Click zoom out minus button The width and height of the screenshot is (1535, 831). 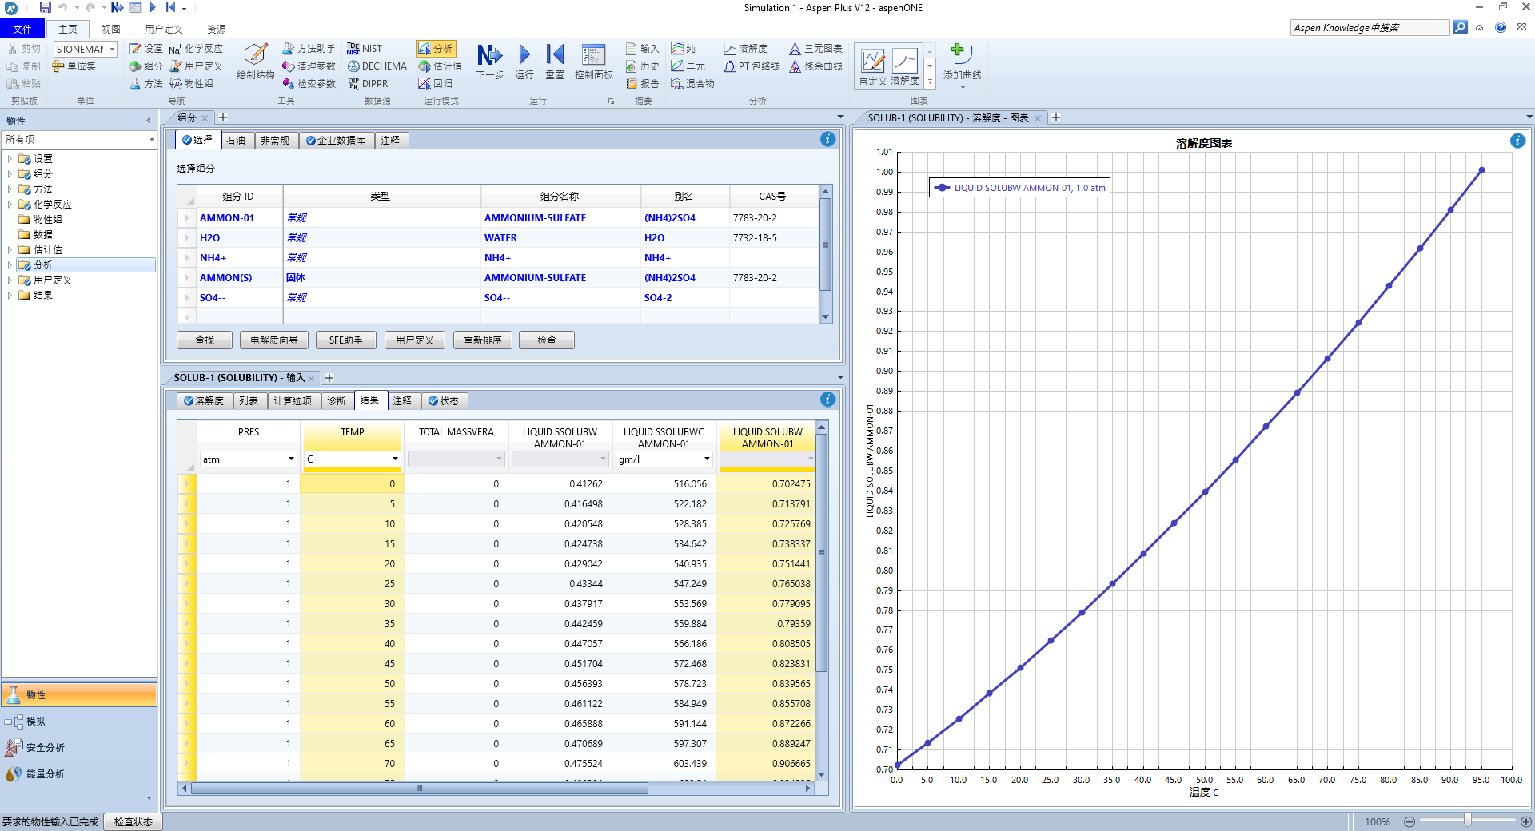click(1409, 821)
